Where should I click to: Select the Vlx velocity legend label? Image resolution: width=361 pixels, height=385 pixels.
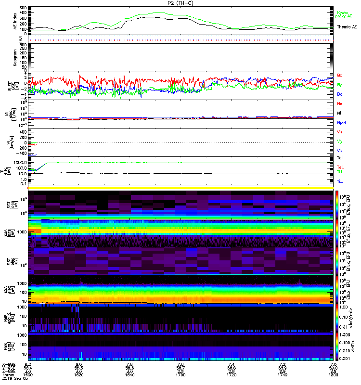tap(340, 151)
